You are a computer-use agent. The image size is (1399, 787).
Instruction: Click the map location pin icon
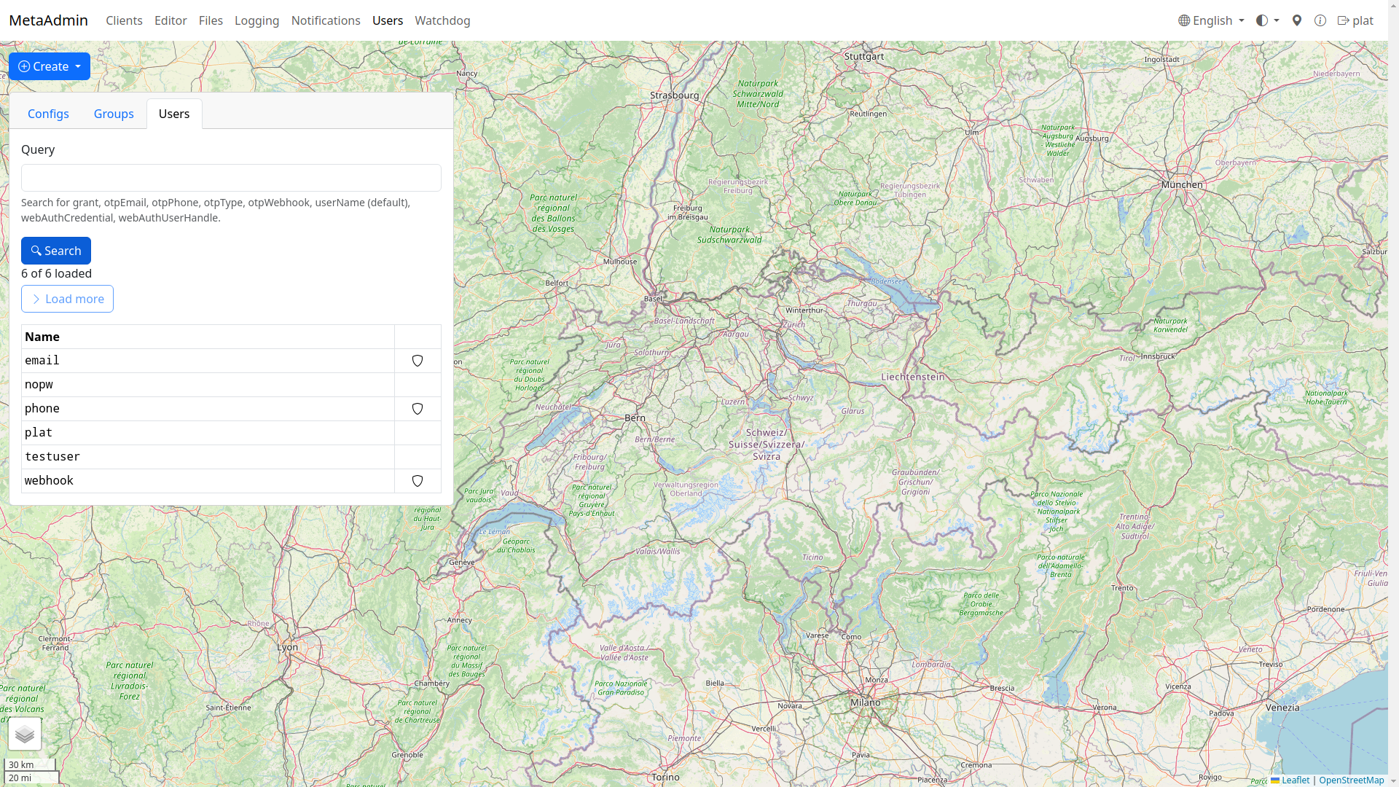(x=1297, y=20)
